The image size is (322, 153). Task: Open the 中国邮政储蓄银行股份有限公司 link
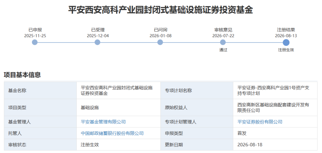tap(112, 133)
